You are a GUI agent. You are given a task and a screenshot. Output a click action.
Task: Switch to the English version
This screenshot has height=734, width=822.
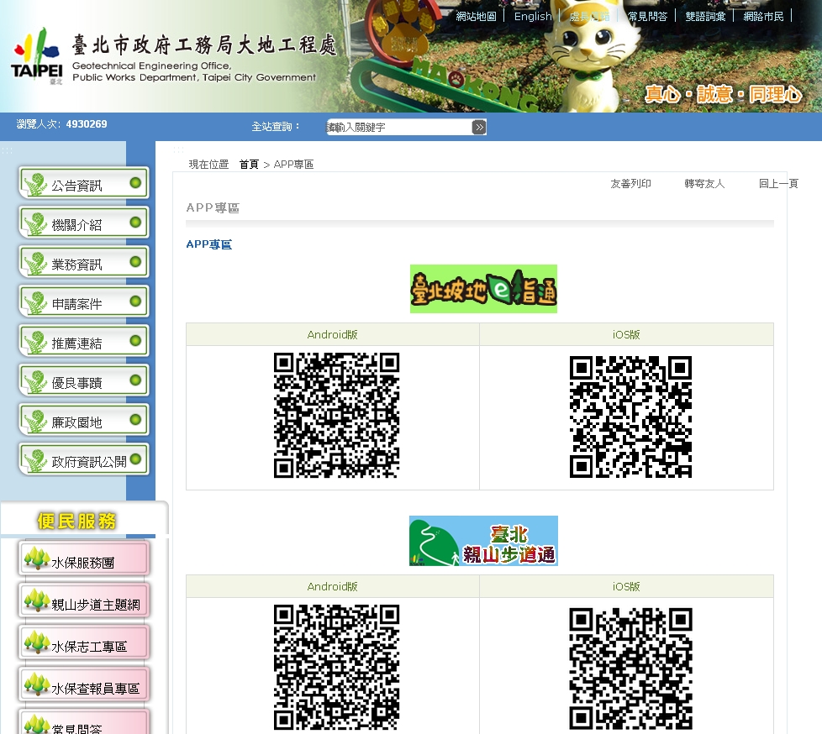coord(533,16)
